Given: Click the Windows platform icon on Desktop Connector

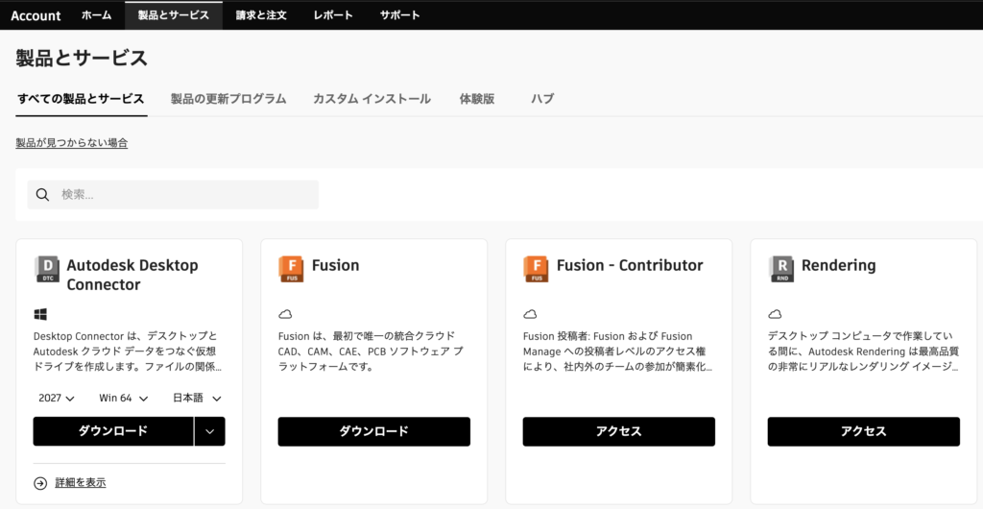Looking at the screenshot, I should (40, 314).
